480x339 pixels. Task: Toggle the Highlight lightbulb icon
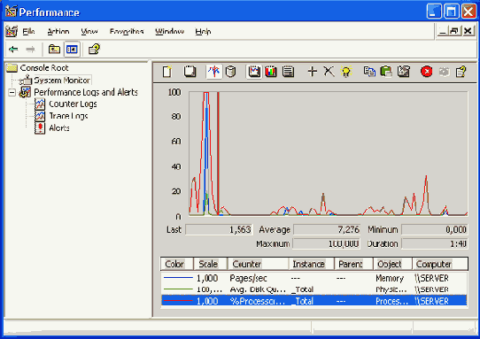click(346, 72)
